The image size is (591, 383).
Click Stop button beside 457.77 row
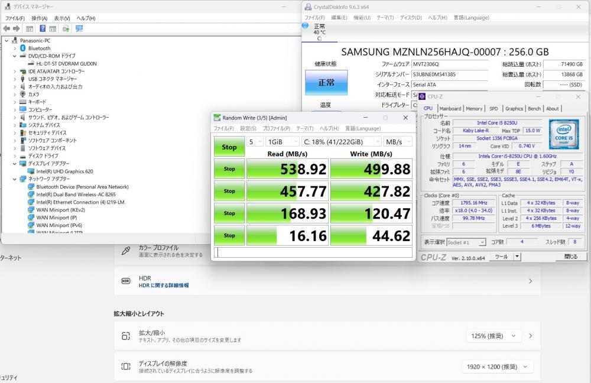[229, 191]
